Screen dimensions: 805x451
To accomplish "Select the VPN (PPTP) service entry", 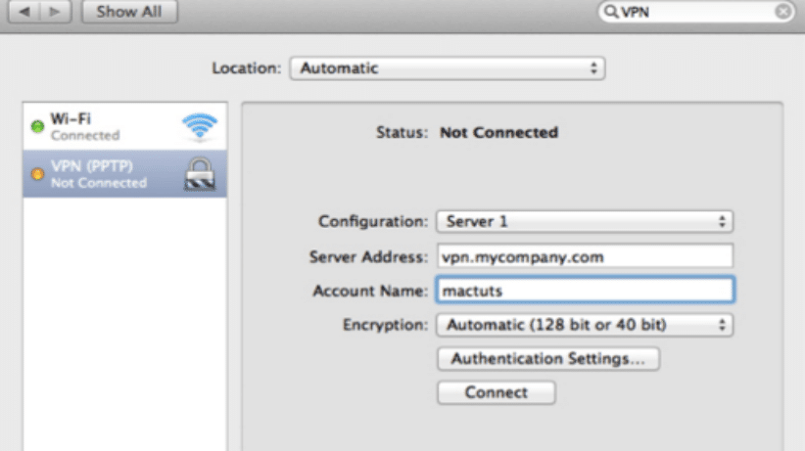I will point(124,174).
